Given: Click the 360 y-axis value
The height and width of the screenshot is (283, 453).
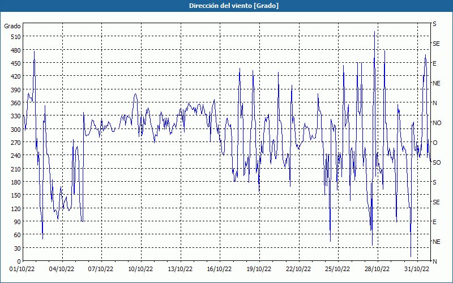Looking at the screenshot, I should [16, 103].
